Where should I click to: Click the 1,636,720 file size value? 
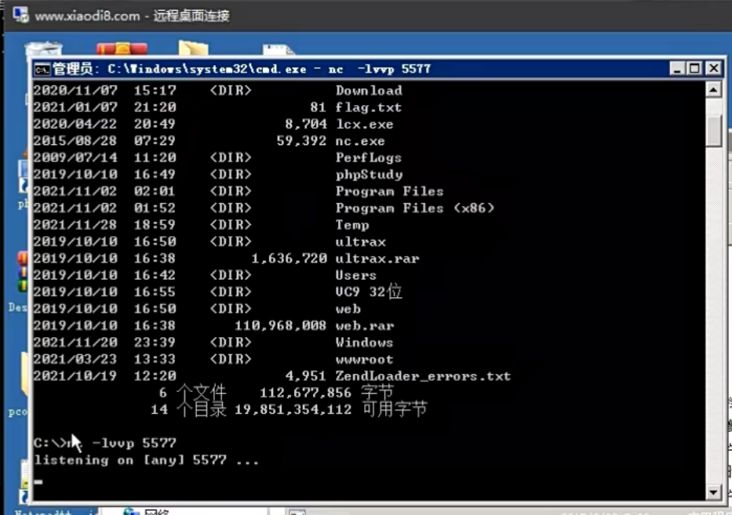[x=289, y=259]
